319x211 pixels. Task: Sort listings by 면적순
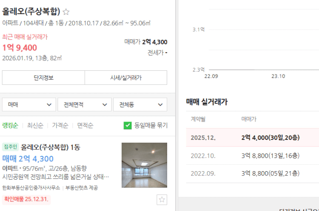85,125
